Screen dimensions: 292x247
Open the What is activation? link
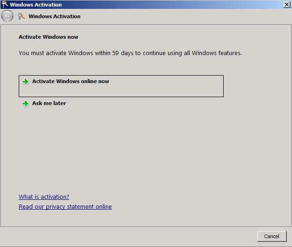(x=44, y=197)
